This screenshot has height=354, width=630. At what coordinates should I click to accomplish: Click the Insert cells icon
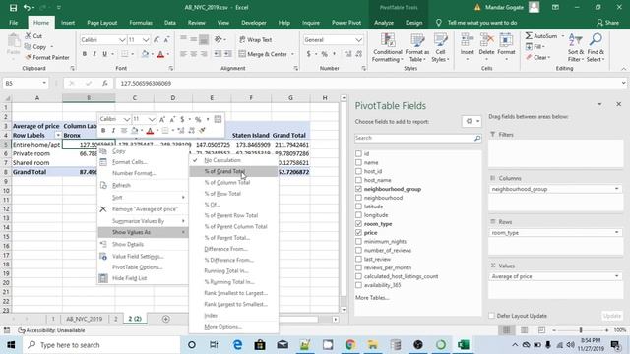pos(467,40)
